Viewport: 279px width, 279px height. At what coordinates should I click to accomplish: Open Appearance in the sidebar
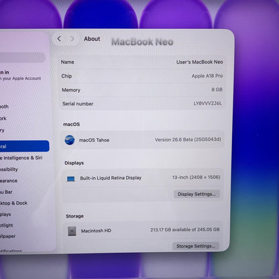[x=9, y=180]
